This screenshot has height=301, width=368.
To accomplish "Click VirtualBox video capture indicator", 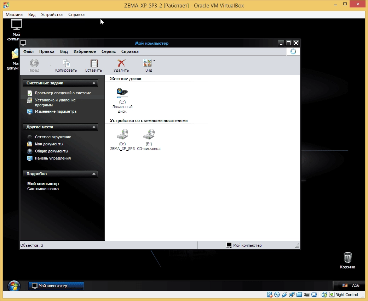I will [x=306, y=295].
